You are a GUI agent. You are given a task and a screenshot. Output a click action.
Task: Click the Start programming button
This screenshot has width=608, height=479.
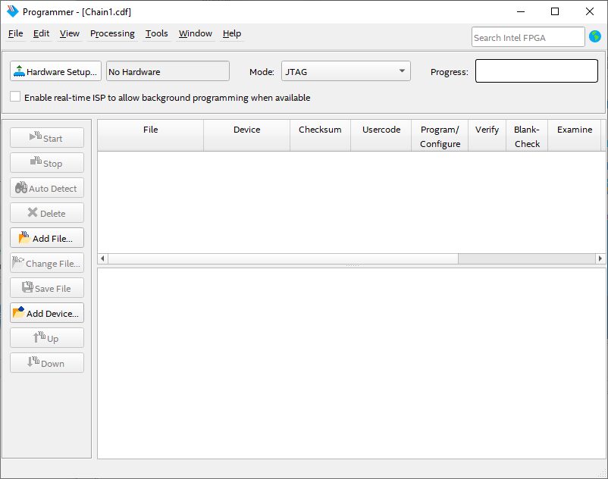pos(47,138)
